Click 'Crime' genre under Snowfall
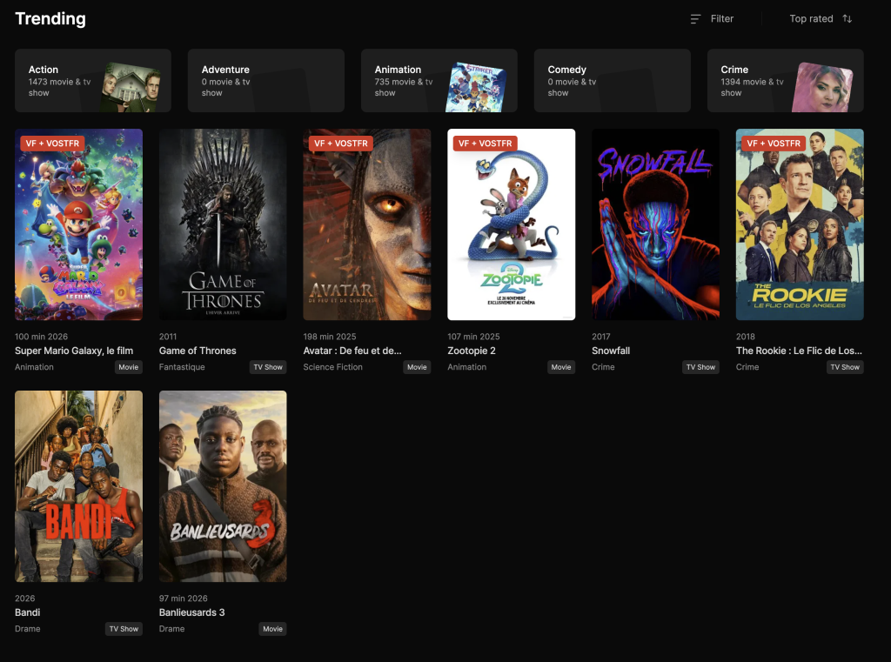The image size is (891, 662). pyautogui.click(x=603, y=367)
